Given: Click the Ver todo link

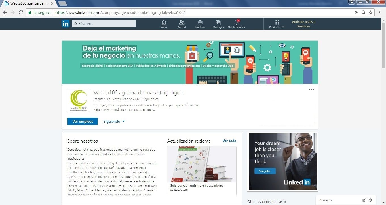Looking at the screenshot, I should coord(229,141).
